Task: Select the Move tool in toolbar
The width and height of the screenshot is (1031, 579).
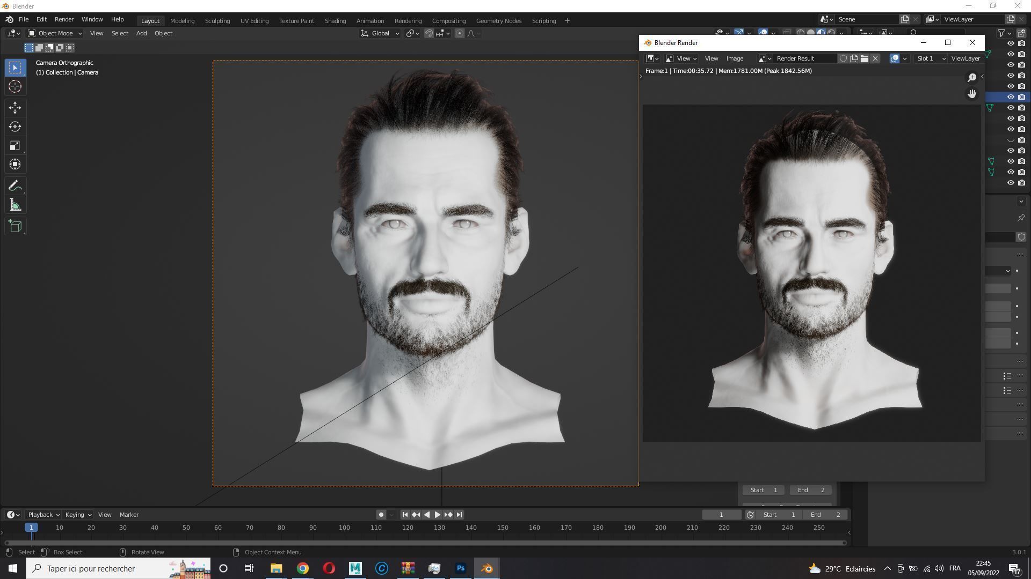Action: click(x=15, y=108)
